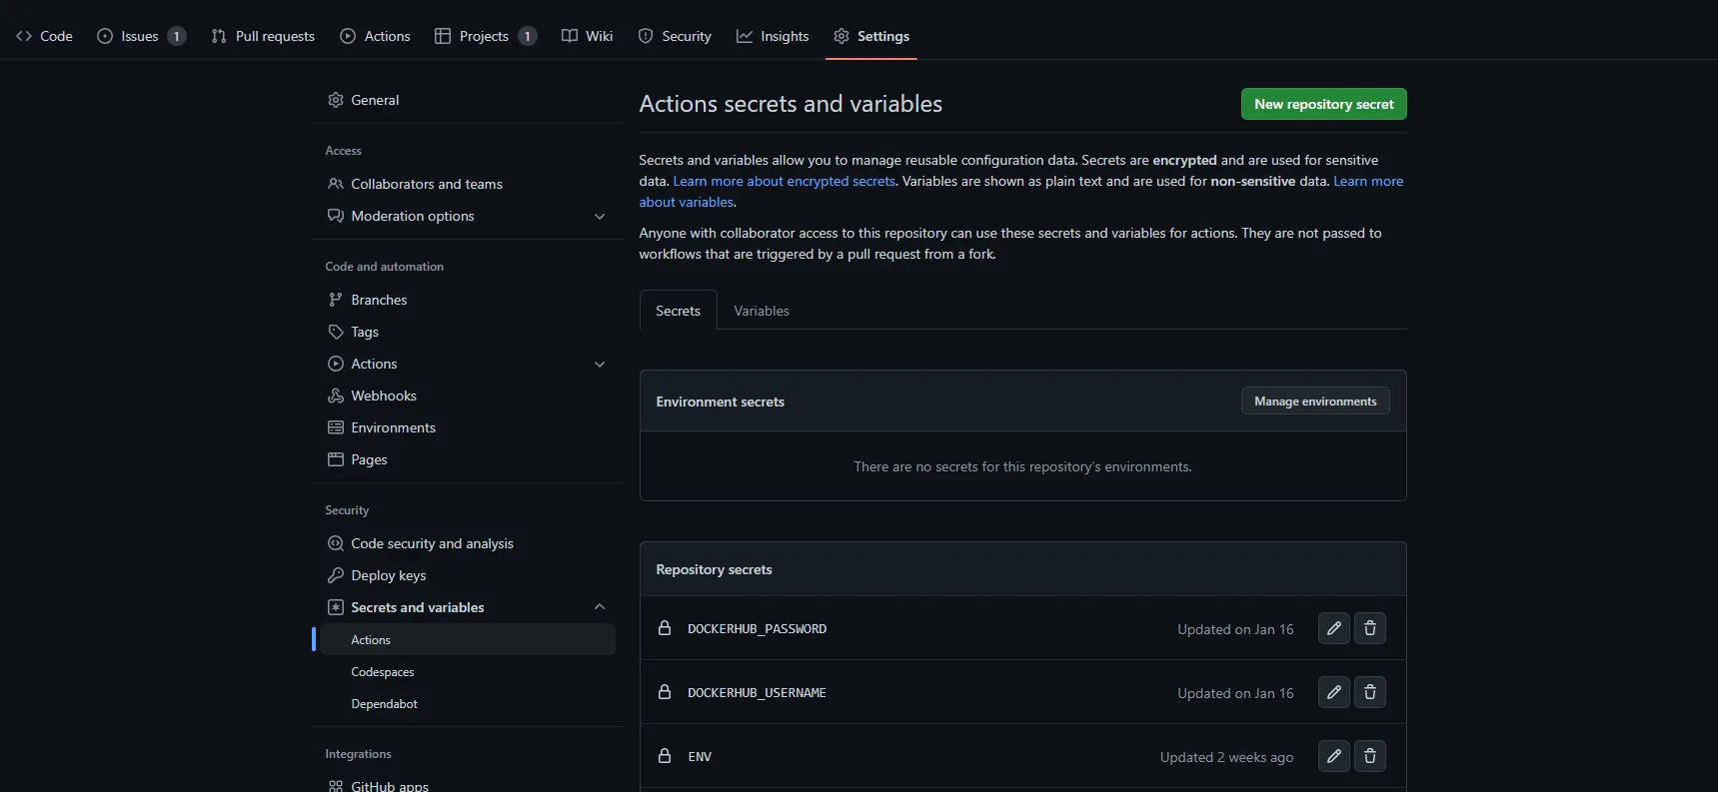
Task: Select Dependabot under Secrets and variables
Action: [x=384, y=704]
